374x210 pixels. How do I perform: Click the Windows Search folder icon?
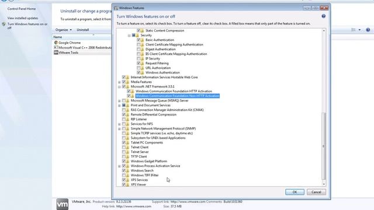click(x=127, y=170)
